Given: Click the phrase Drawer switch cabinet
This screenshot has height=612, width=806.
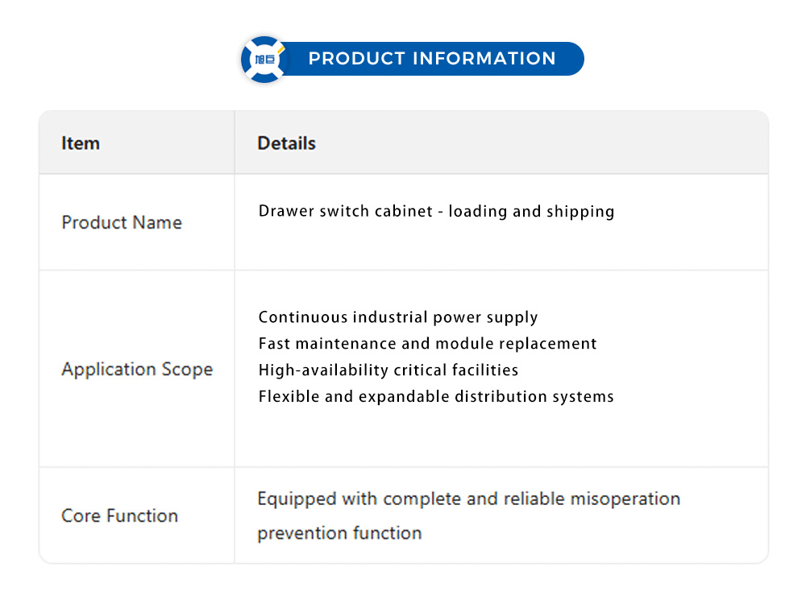Looking at the screenshot, I should pos(346,211).
